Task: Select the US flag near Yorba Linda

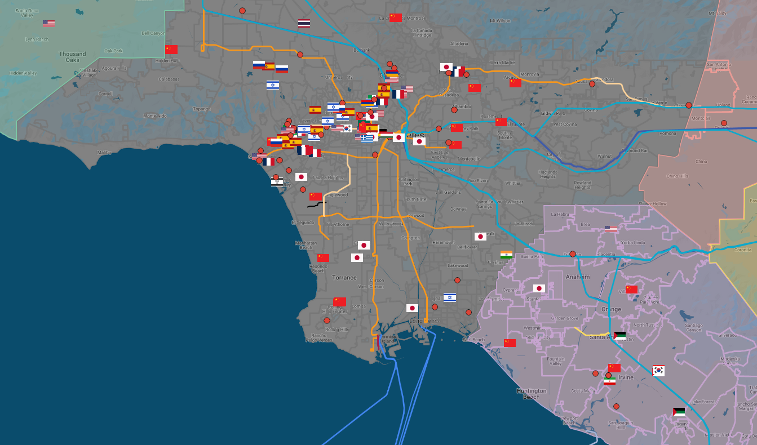Action: pyautogui.click(x=611, y=229)
